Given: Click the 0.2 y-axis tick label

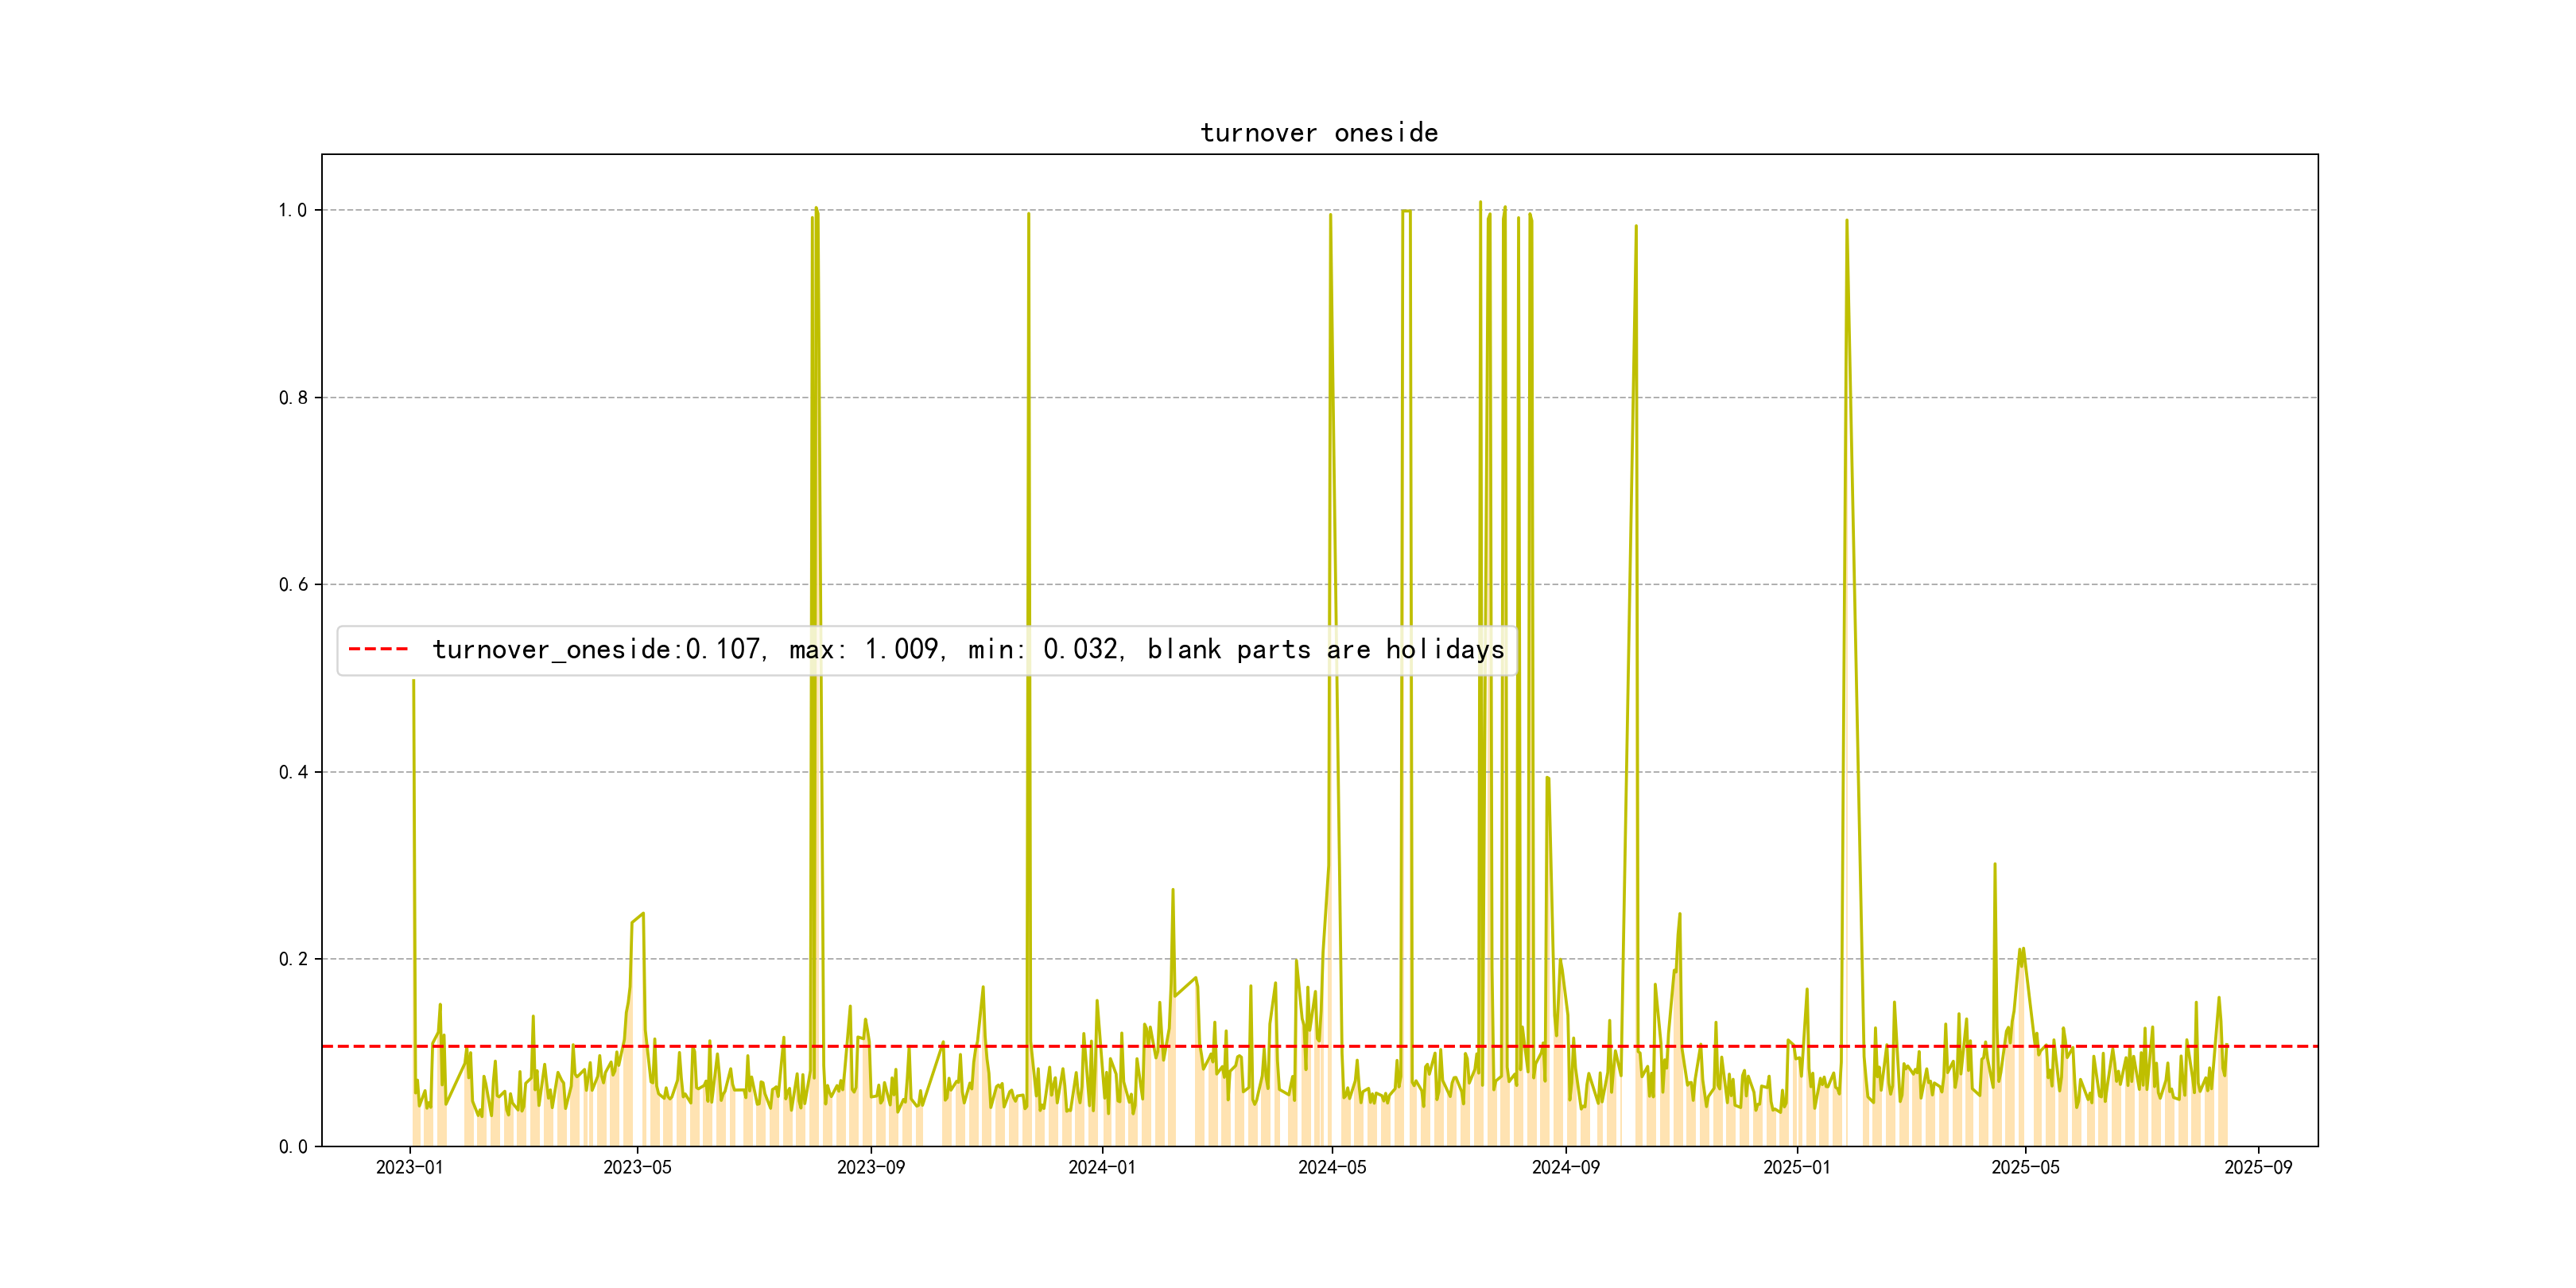Looking at the screenshot, I should point(292,959).
